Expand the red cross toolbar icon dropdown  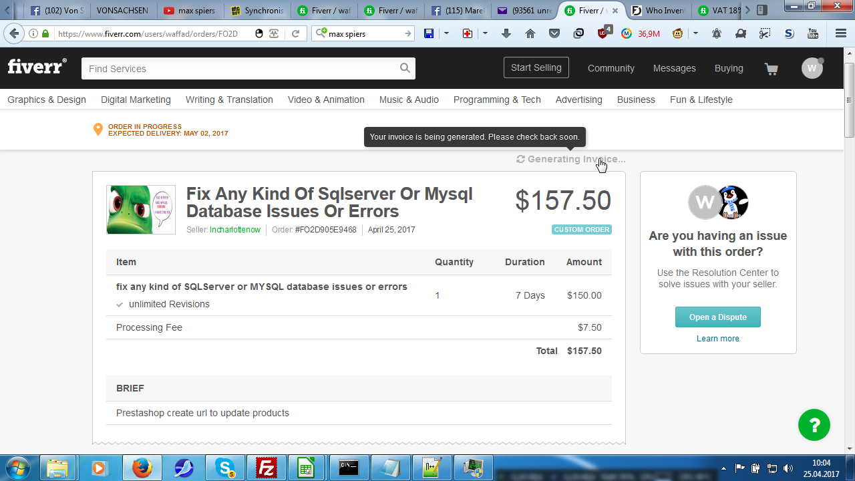tap(485, 33)
